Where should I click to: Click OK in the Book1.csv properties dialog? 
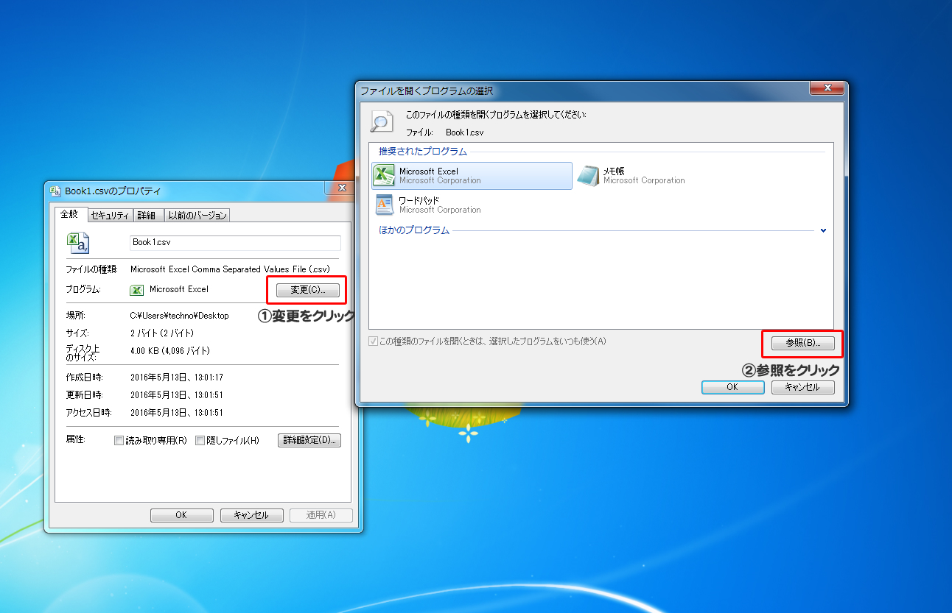coord(181,515)
